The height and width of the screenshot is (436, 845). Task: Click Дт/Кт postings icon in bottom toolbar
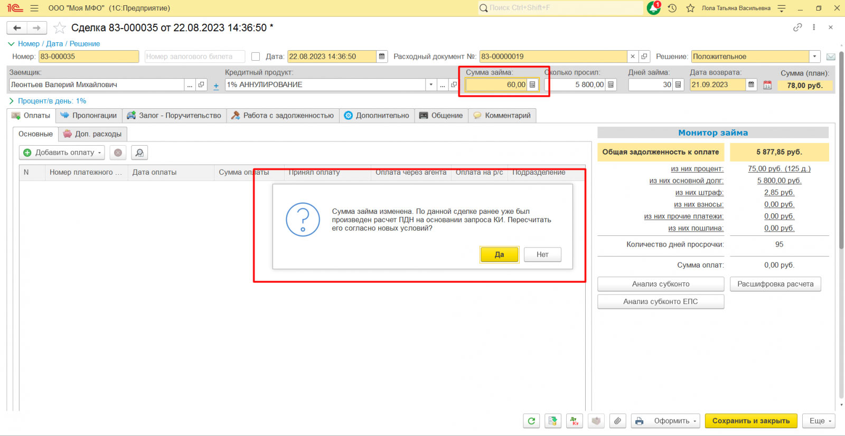point(574,421)
